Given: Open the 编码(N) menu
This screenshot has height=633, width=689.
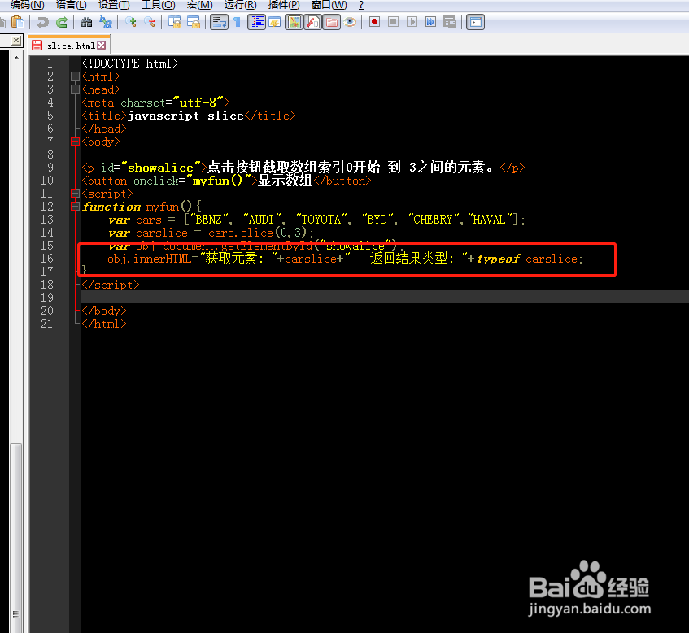Looking at the screenshot, I should click(27, 5).
